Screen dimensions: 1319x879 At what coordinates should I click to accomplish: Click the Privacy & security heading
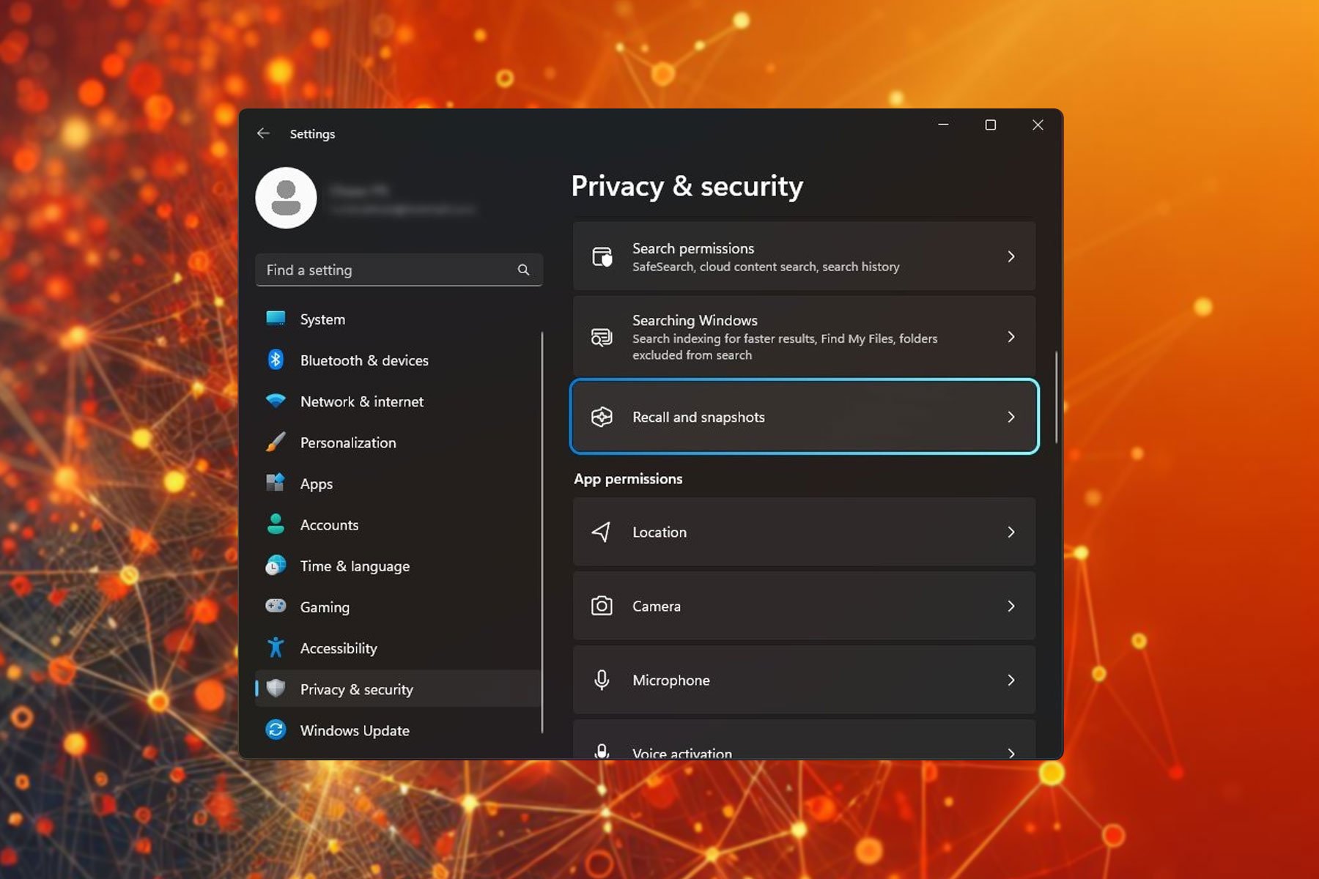pos(687,186)
